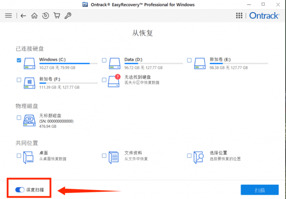
Task: Click the Ontrack logo
Action: [264, 16]
